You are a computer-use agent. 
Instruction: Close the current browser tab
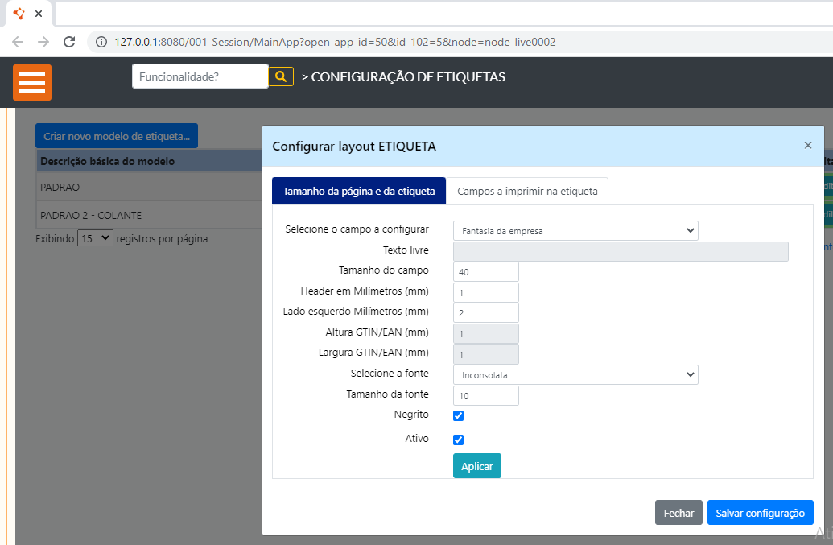(x=39, y=14)
